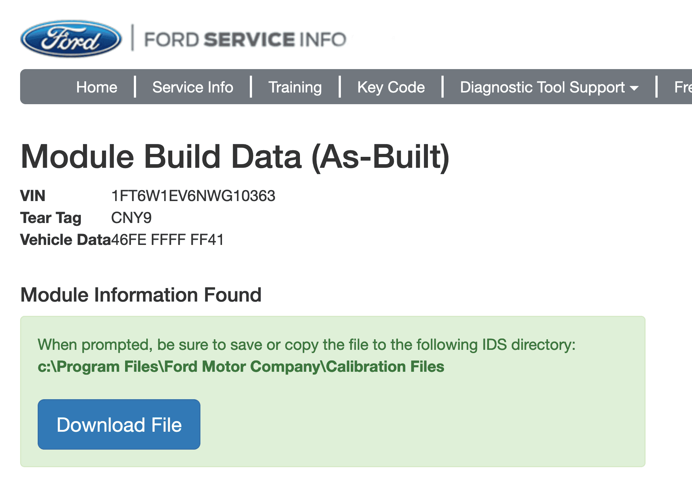Click the divider next to Key Code
The width and height of the screenshot is (692, 484).
tap(443, 87)
